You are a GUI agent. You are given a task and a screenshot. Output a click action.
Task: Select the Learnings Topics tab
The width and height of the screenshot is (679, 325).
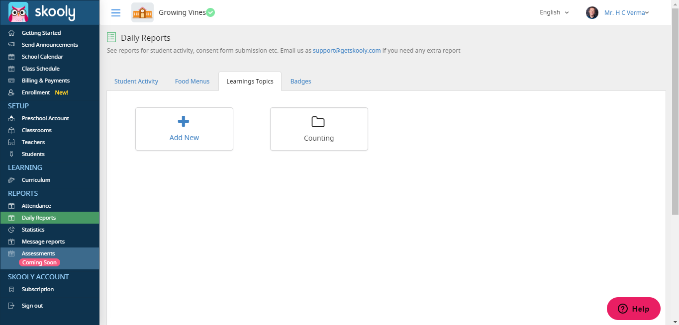pyautogui.click(x=250, y=81)
